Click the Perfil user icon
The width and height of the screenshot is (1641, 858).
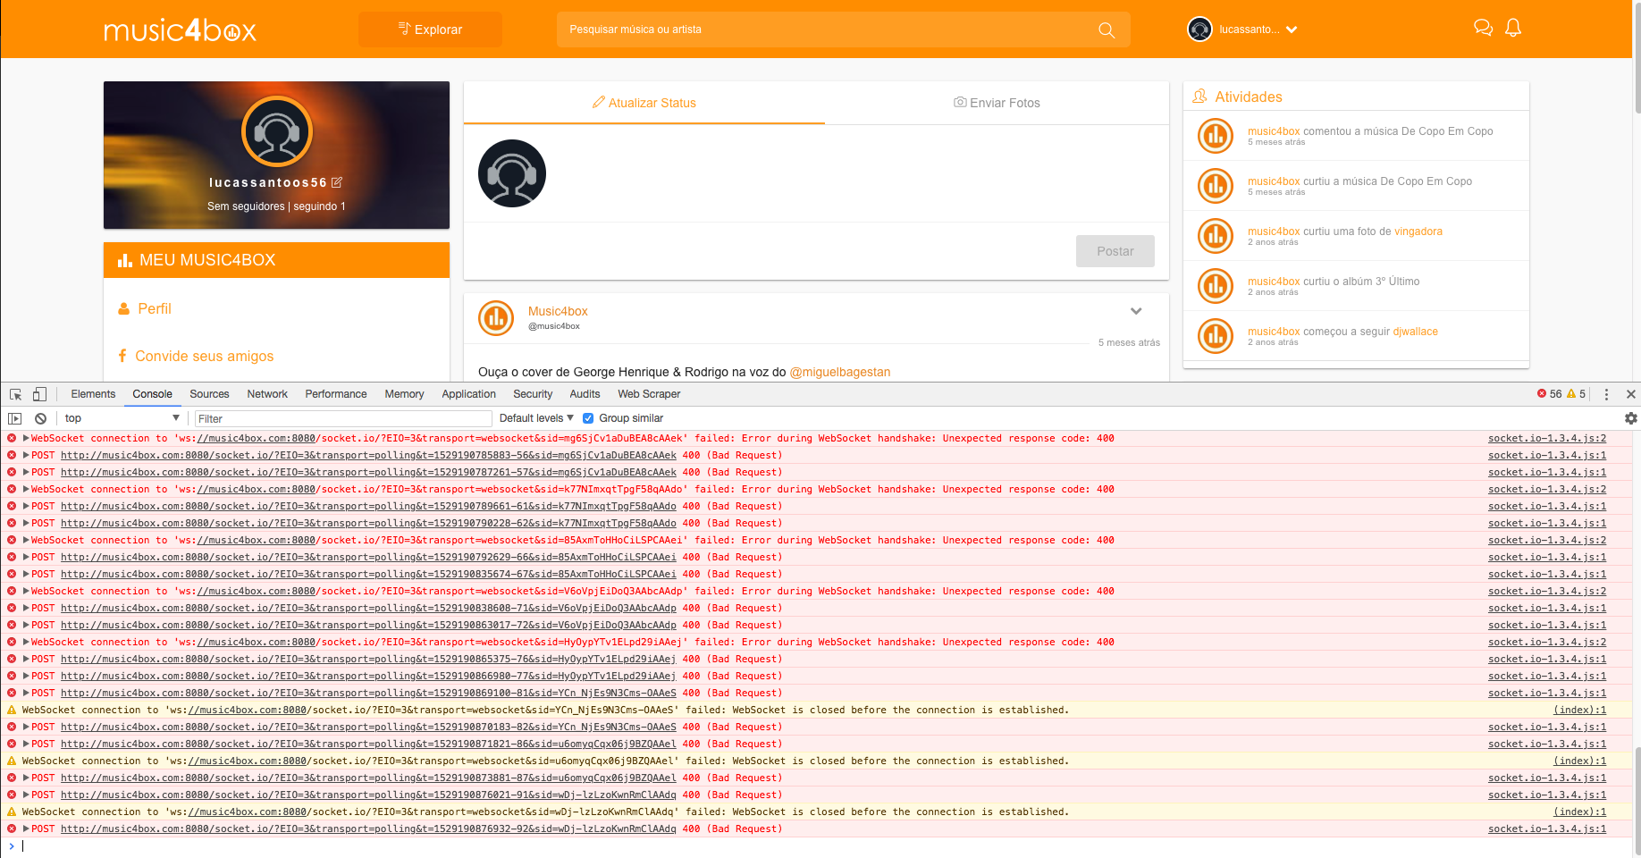point(124,308)
